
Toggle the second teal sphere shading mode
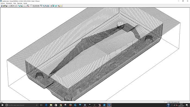(56, 6)
